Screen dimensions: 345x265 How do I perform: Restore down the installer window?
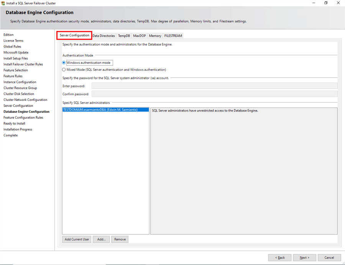326,3
